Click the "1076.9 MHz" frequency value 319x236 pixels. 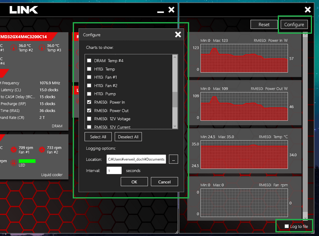50,83
